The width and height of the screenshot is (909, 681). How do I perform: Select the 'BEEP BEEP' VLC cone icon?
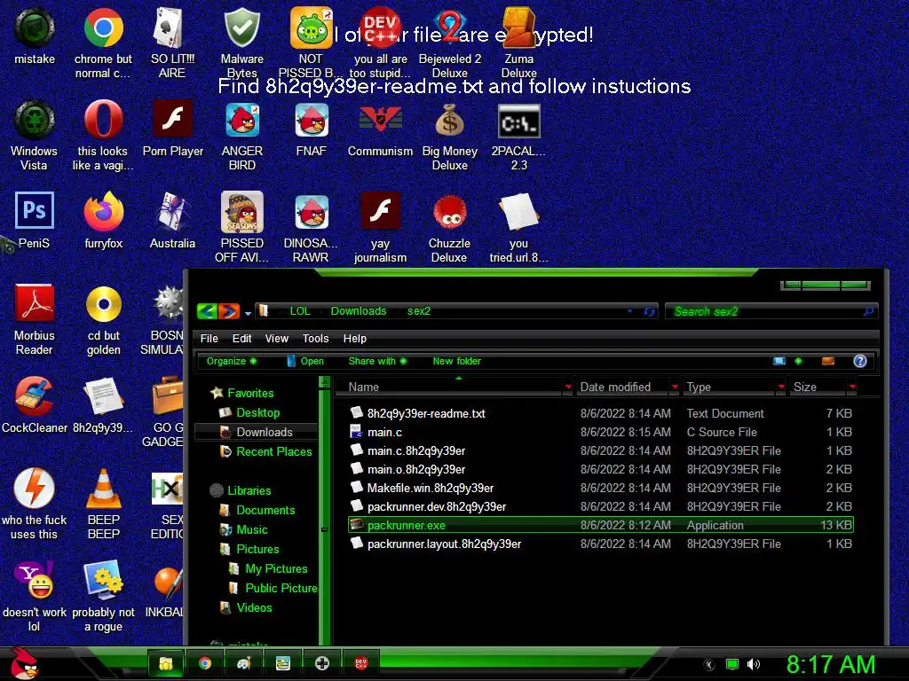coord(103,503)
